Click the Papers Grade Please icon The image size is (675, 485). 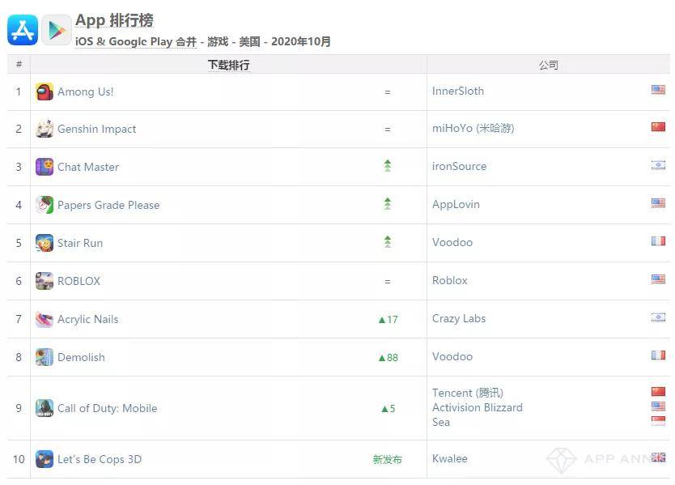pyautogui.click(x=45, y=205)
